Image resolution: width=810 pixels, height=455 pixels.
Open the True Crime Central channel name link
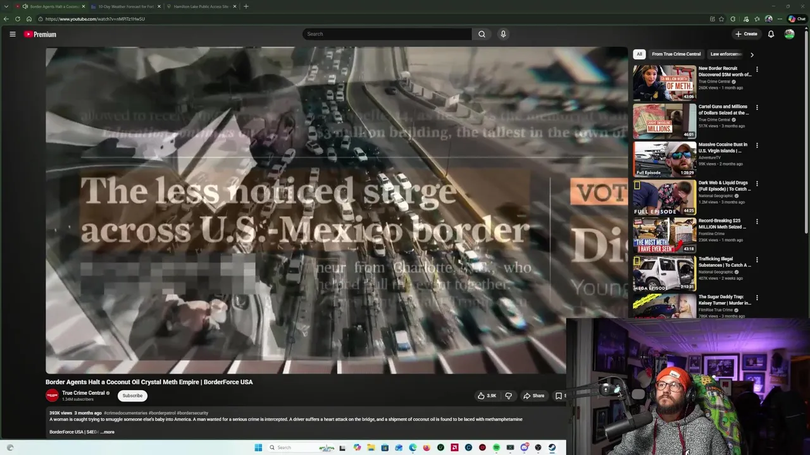point(83,393)
